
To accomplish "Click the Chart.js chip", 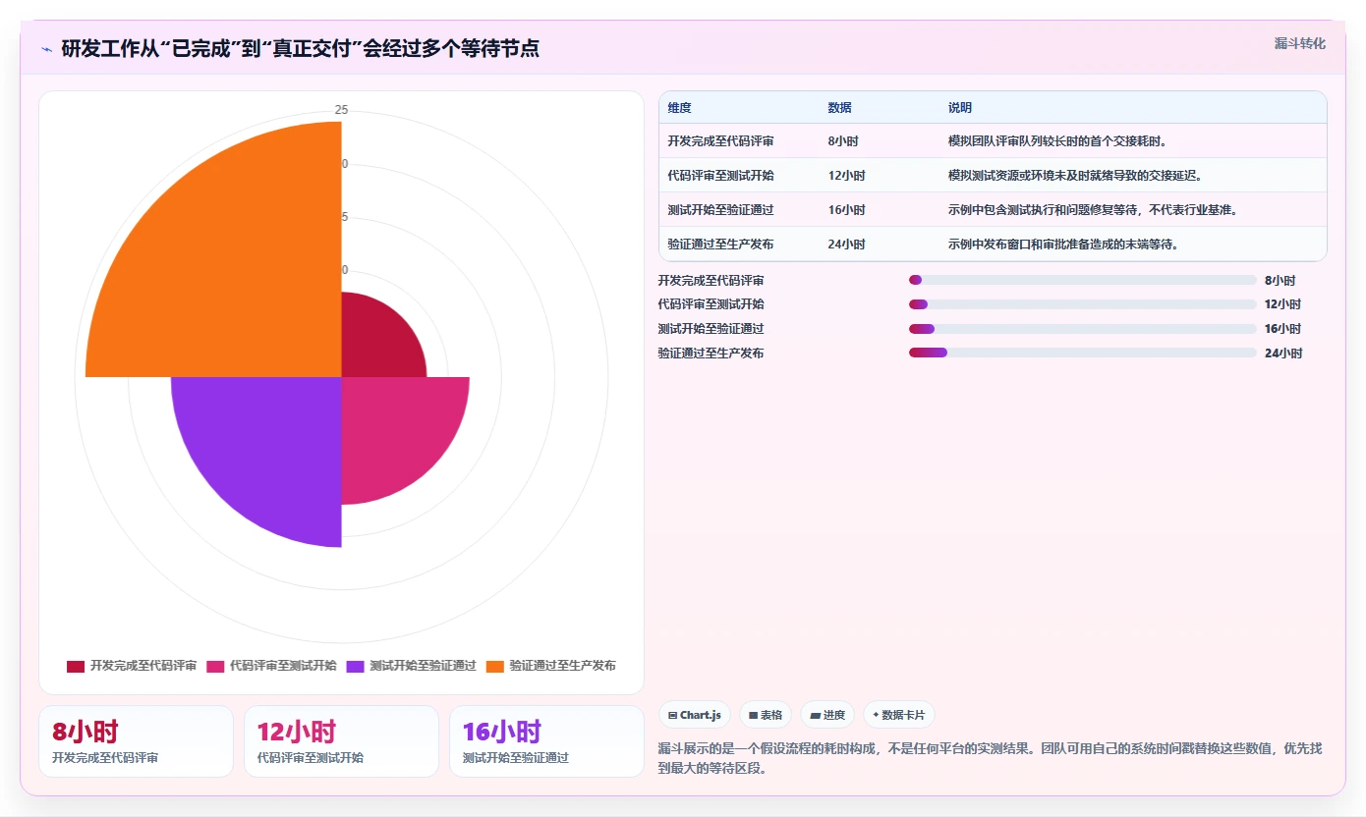I will [x=695, y=715].
